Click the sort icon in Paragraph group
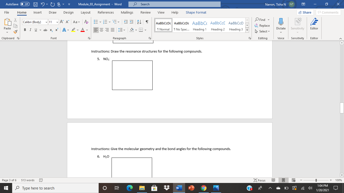The image size is (344, 193). click(139, 22)
